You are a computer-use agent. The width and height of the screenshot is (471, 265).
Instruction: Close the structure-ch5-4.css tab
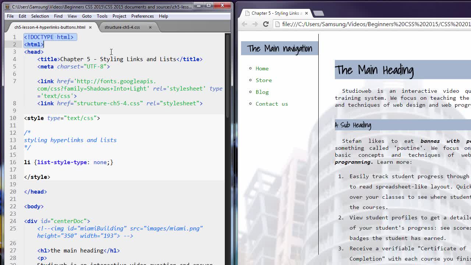(x=150, y=27)
